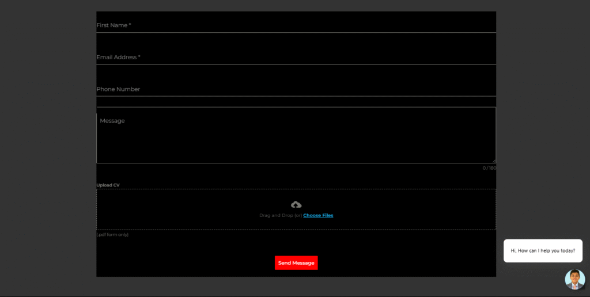Click the Upload CV label
The image size is (590, 297).
108,185
